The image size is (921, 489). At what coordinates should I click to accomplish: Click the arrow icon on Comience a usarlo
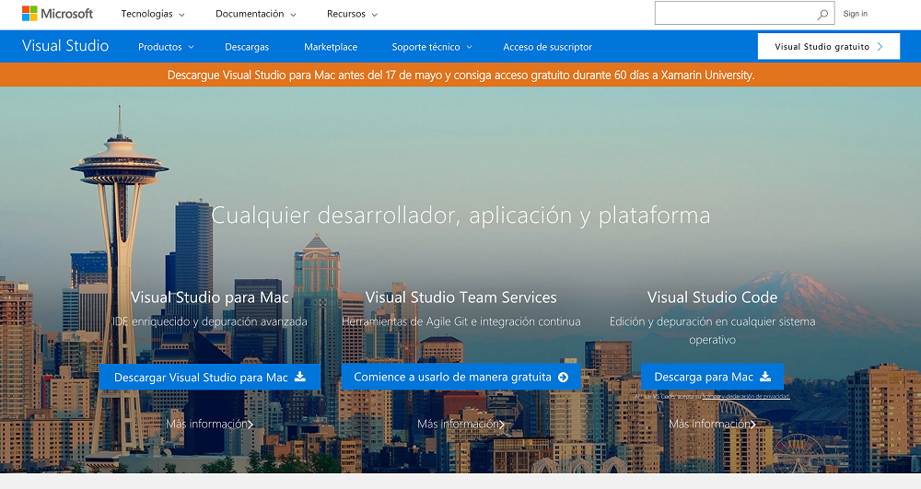(564, 377)
